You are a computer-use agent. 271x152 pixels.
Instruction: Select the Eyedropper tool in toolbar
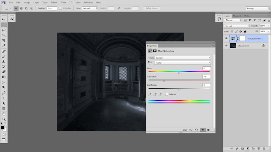coord(4,45)
